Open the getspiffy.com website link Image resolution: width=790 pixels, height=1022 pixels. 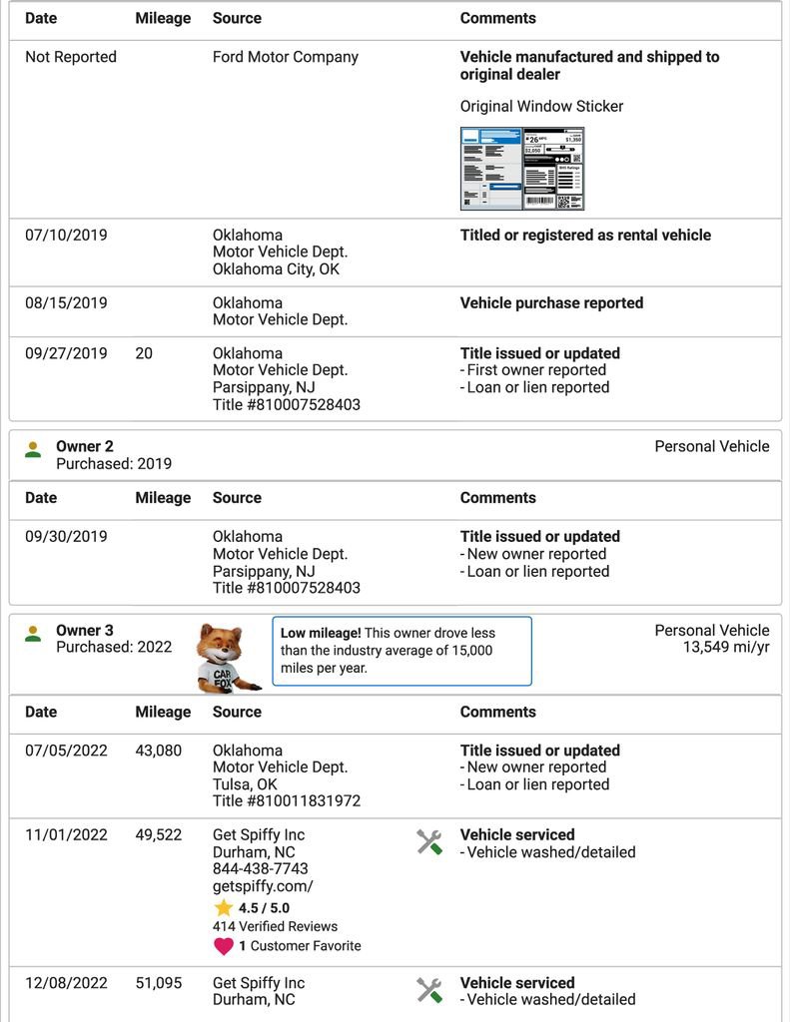coord(263,886)
